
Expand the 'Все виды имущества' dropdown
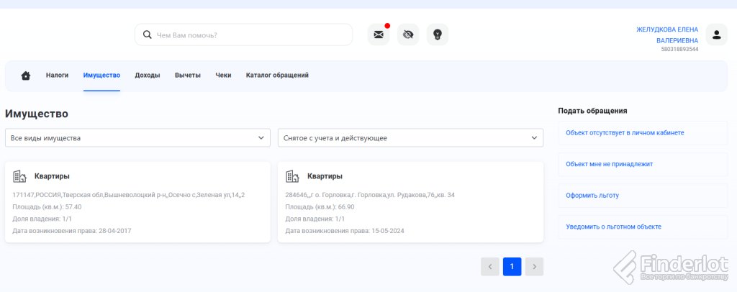(137, 137)
